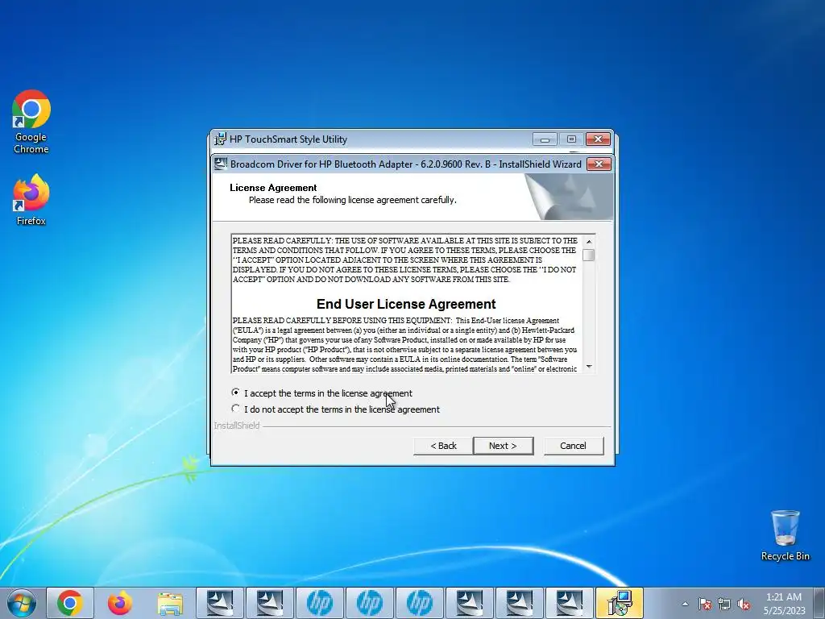
Task: Continue the installation with Next
Action: [503, 446]
